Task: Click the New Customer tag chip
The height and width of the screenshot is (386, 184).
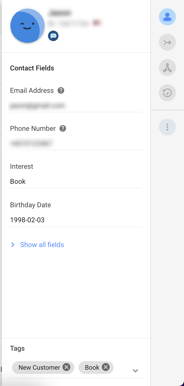Action: (39, 368)
